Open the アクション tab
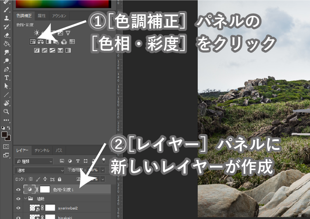310x219 pixels. coord(59,16)
